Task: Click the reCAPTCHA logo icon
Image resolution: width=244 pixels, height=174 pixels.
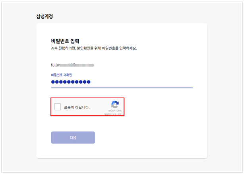Action: pyautogui.click(x=115, y=104)
